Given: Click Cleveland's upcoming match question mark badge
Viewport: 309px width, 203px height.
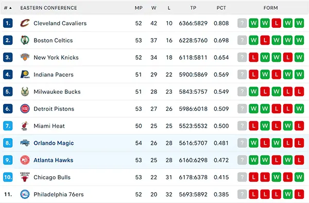Looking at the screenshot, I should [x=242, y=23].
